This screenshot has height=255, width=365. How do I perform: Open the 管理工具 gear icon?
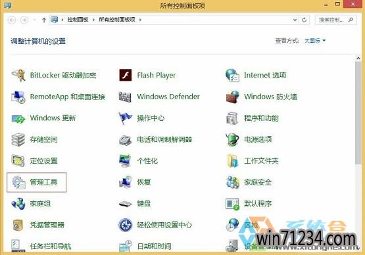18,182
